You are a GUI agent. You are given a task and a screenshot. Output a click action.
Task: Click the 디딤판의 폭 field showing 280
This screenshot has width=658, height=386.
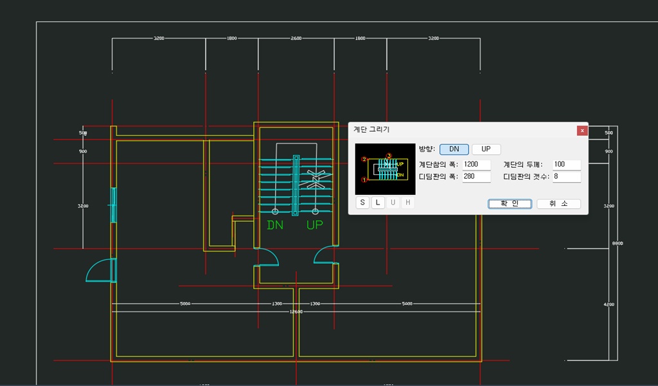476,177
